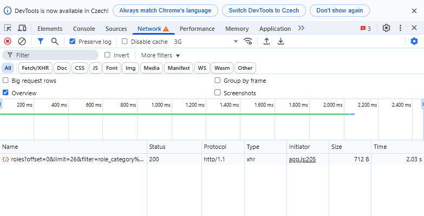424x216 pixels.
Task: Expand More filters dropdown
Action: coord(160,55)
